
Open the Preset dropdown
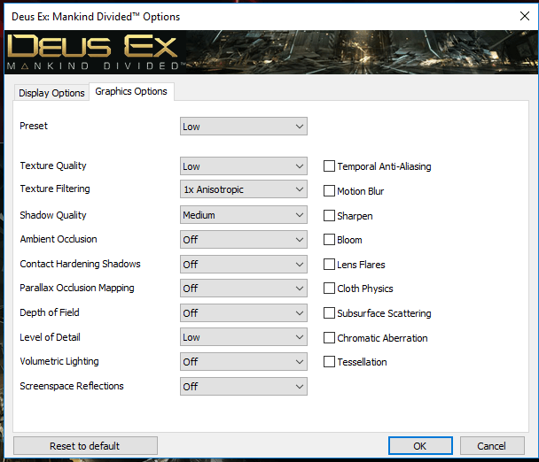coord(243,127)
